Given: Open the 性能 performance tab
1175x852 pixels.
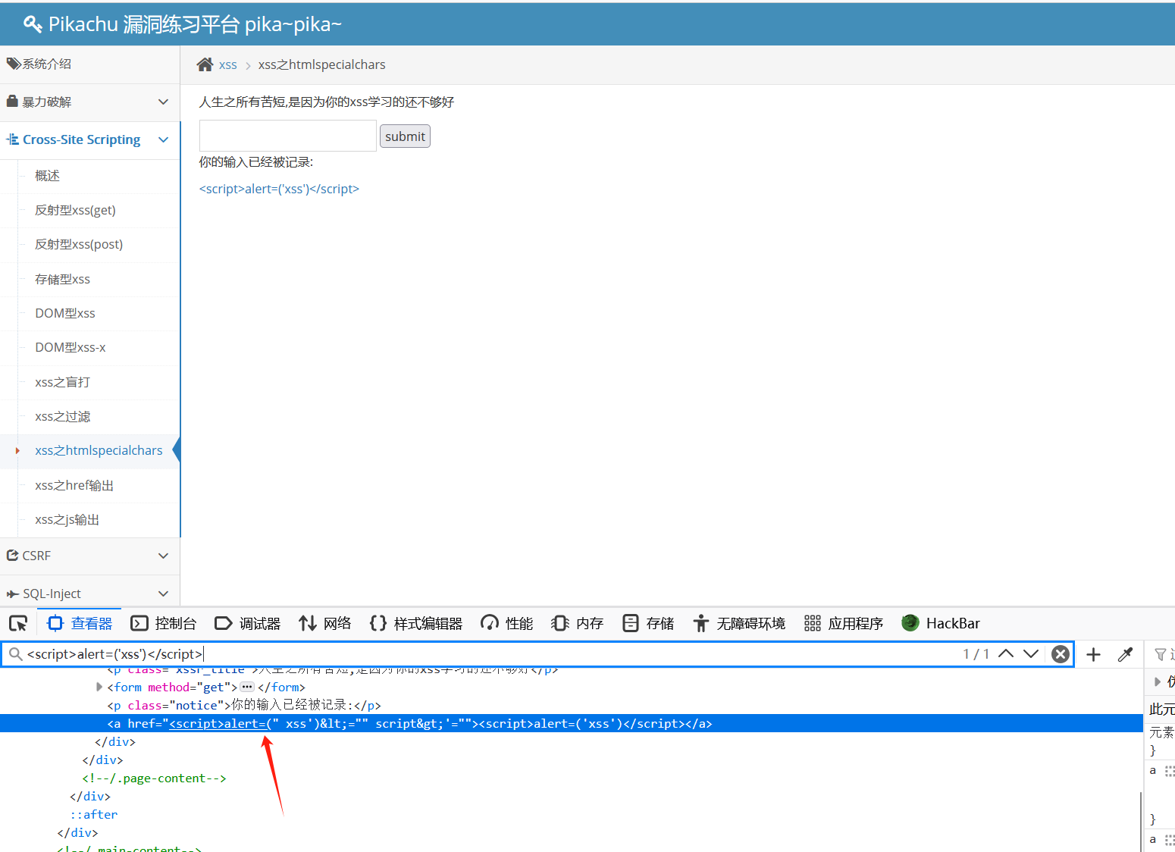Looking at the screenshot, I should coord(507,624).
